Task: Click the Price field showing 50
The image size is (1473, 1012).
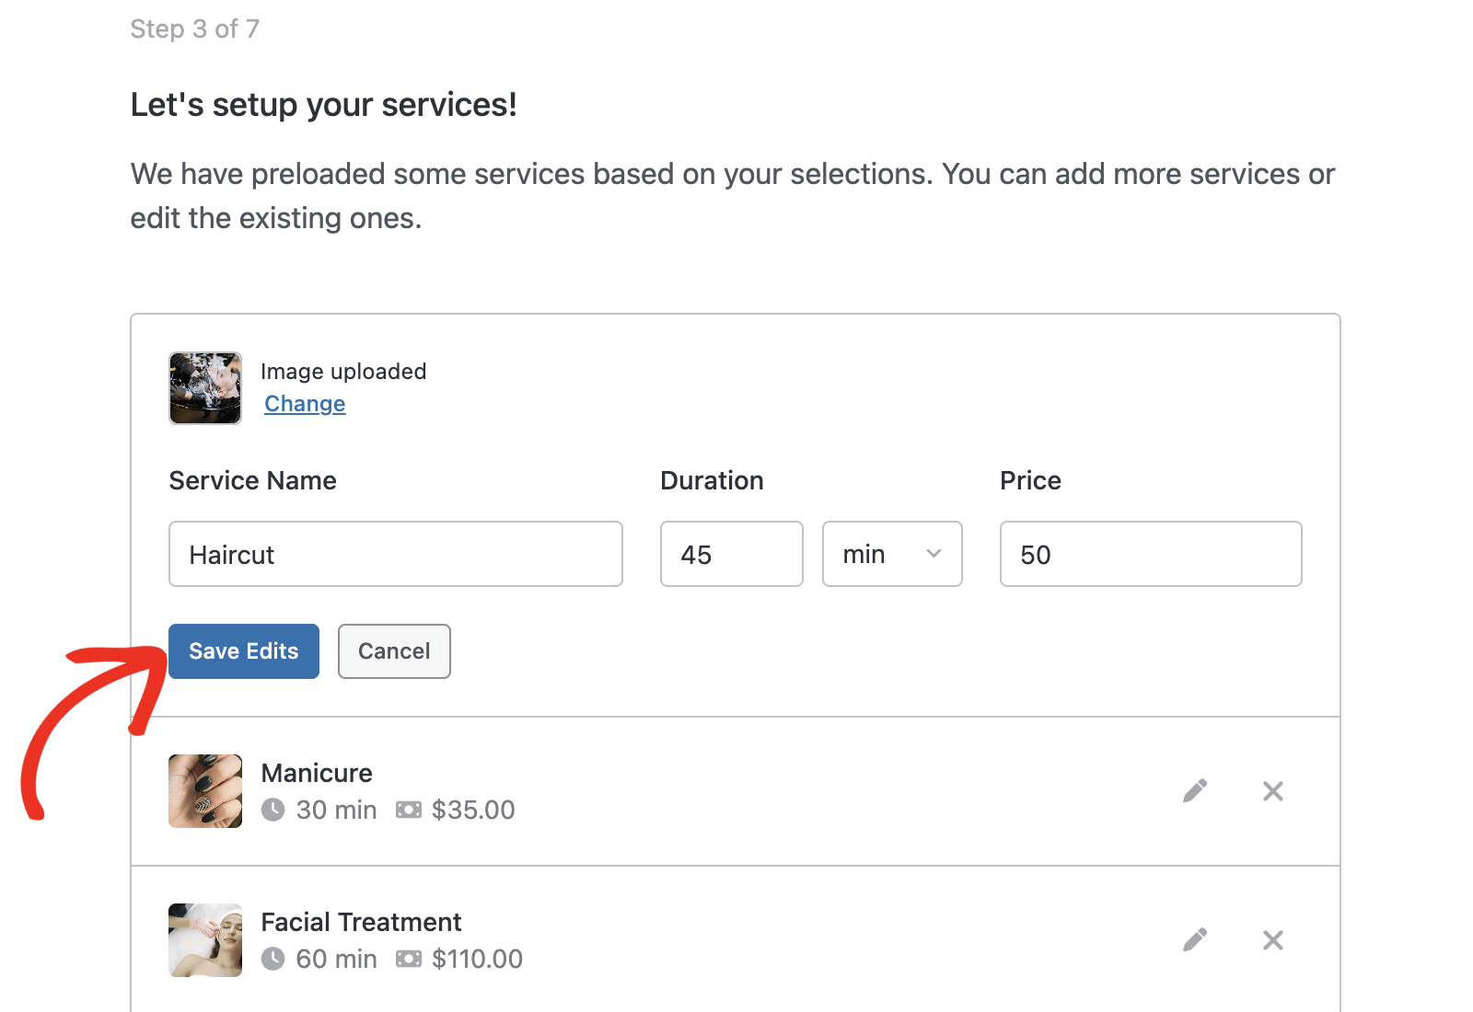Action: coord(1150,554)
